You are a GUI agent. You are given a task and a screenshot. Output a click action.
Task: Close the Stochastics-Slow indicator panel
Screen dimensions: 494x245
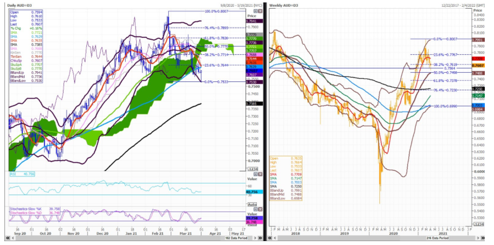coord(260,209)
